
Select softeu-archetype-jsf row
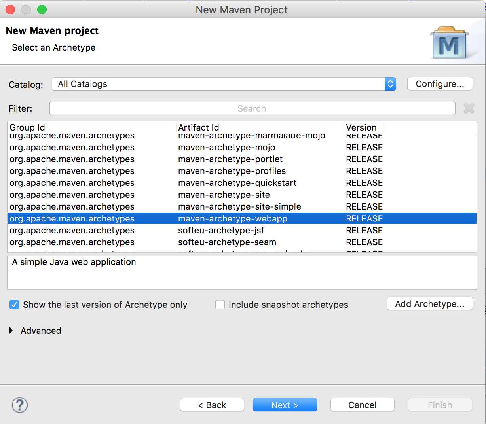tap(242, 230)
